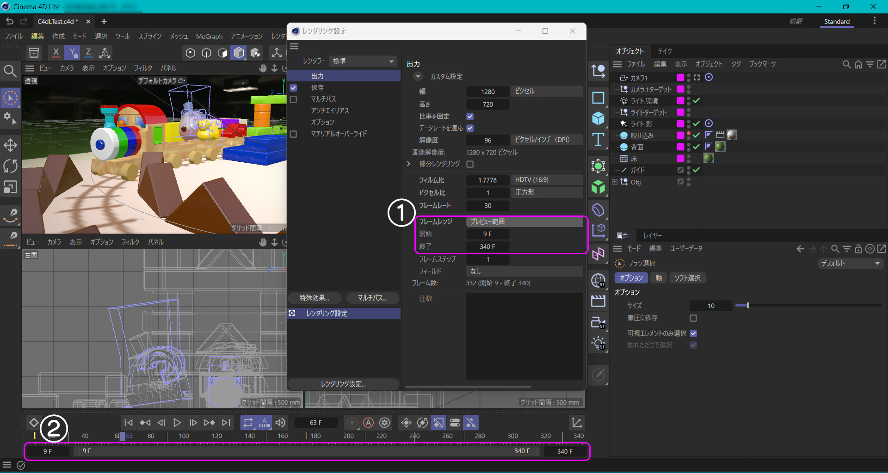Toggle the X axis lock icon
Image resolution: width=888 pixels, height=473 pixels.
[56, 53]
